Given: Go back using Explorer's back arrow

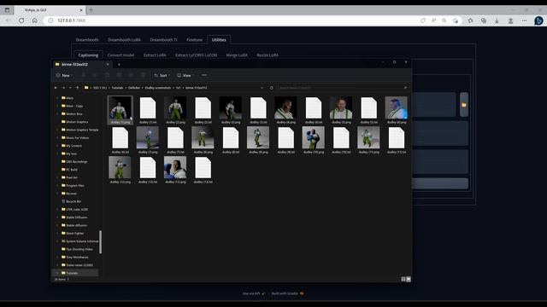Looking at the screenshot, I should coord(56,88).
